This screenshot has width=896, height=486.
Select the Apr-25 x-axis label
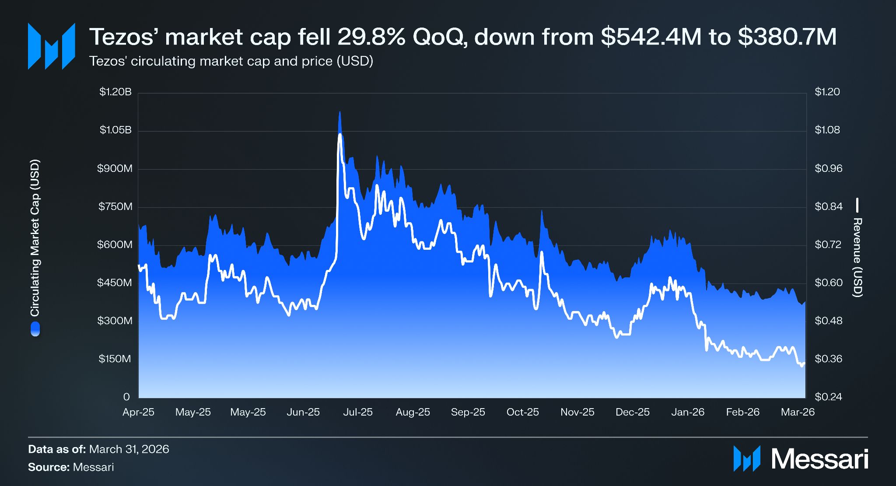point(138,412)
